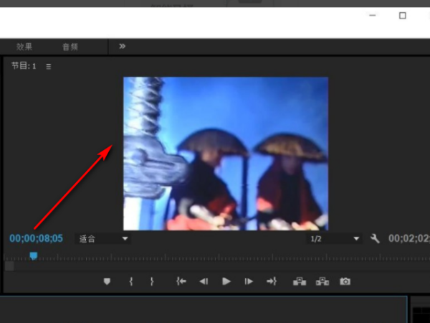430x323 pixels.
Task: Click the Lift button
Action: point(300,281)
